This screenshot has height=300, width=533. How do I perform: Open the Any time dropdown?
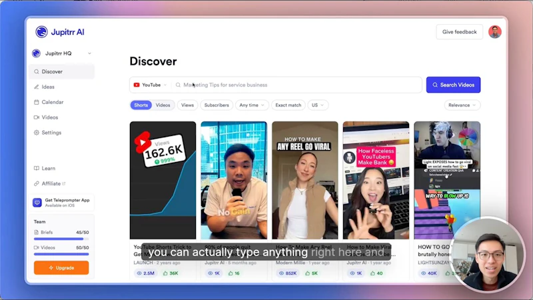click(252, 105)
